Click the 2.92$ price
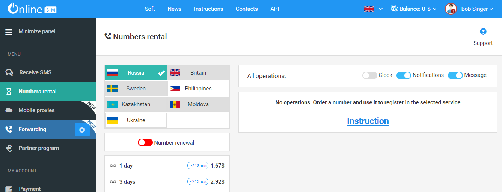Image resolution: width=502 pixels, height=192 pixels. point(217,182)
